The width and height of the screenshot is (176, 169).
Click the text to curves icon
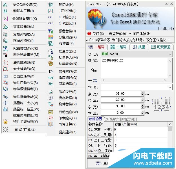click(5, 27)
